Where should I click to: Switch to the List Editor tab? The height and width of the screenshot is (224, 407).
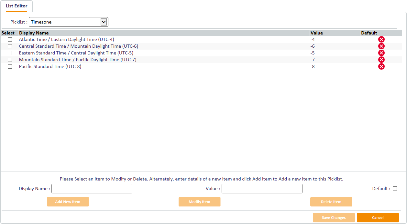[16, 6]
